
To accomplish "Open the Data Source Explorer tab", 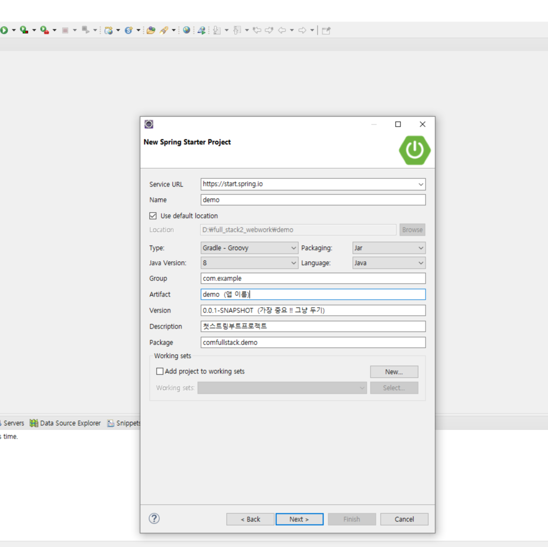I will 65,423.
